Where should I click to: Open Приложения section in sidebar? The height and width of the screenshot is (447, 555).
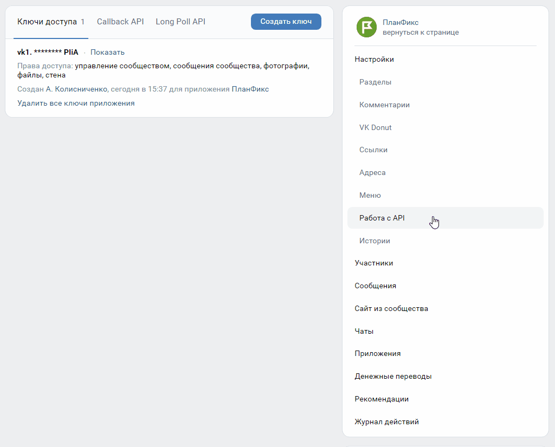pyautogui.click(x=378, y=354)
